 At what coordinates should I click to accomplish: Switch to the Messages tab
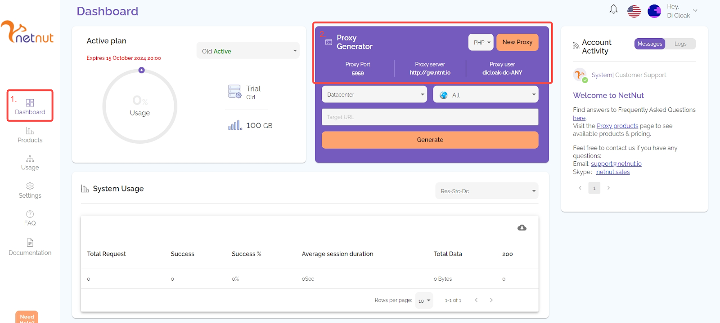pyautogui.click(x=650, y=44)
